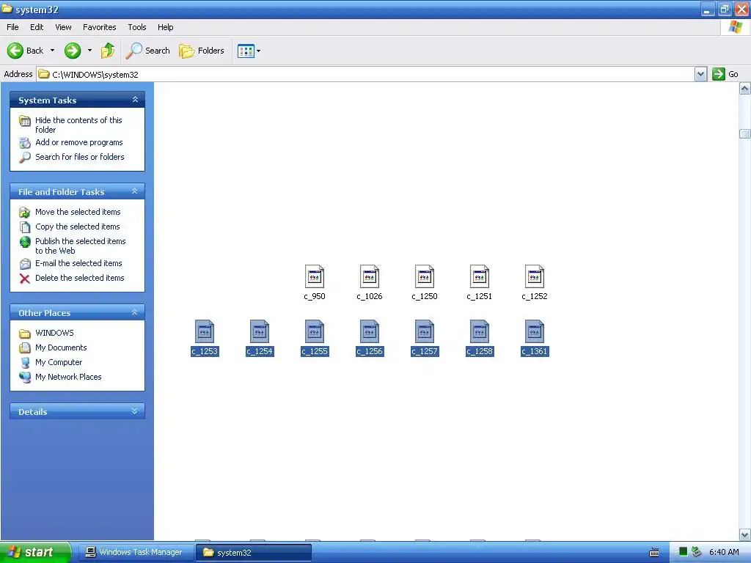Open Views dropdown arrow
This screenshot has height=563, width=751.
(x=259, y=51)
